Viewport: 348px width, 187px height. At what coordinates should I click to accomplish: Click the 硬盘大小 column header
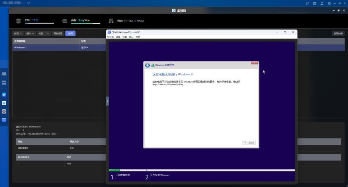[x=74, y=141]
